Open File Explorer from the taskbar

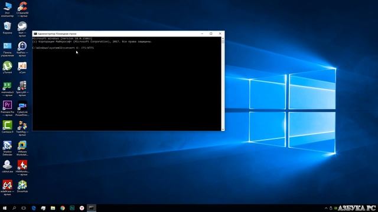coord(53,208)
